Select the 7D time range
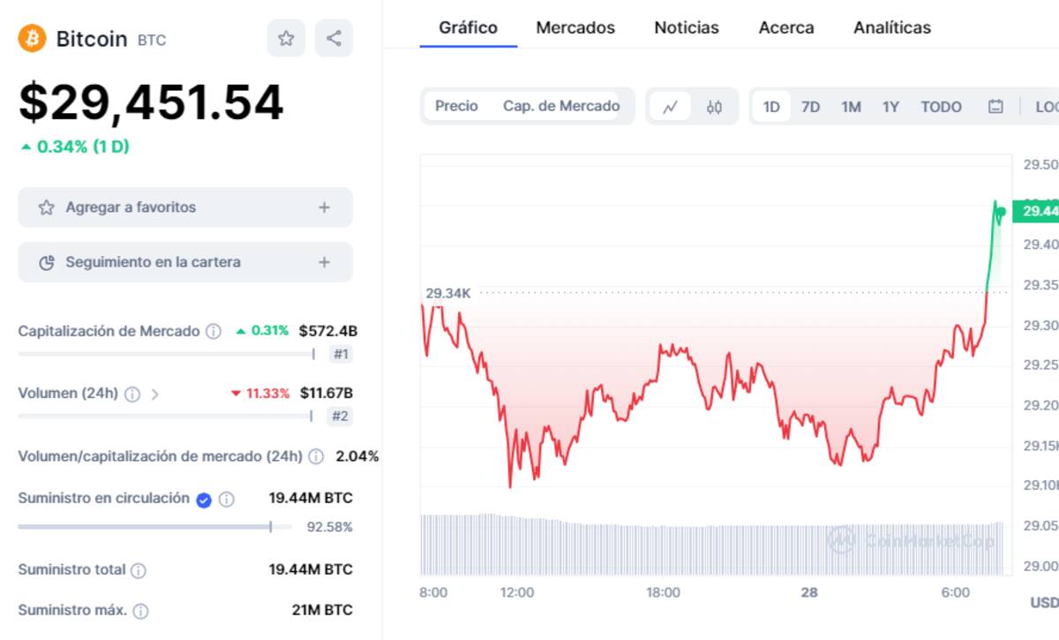Image resolution: width=1059 pixels, height=640 pixels. coord(810,107)
